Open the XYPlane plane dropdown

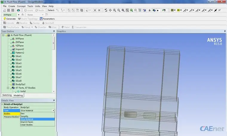click(x=19, y=15)
